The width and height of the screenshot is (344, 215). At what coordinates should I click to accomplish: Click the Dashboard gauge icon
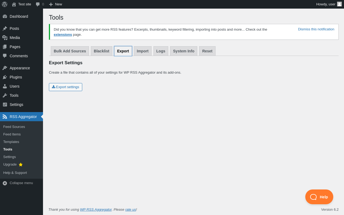(5, 16)
